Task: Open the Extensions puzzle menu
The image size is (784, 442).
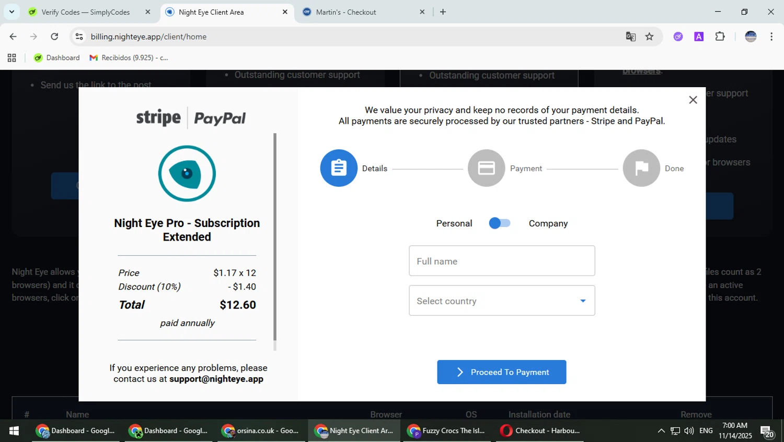Action: [720, 37]
